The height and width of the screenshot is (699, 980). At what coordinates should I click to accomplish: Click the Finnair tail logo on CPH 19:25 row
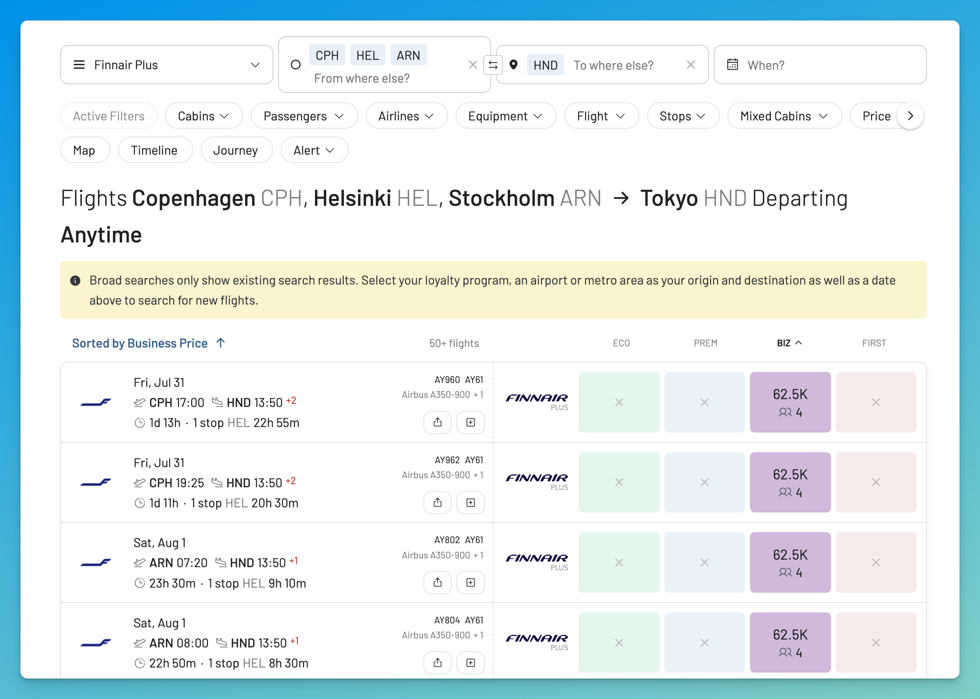pos(96,482)
